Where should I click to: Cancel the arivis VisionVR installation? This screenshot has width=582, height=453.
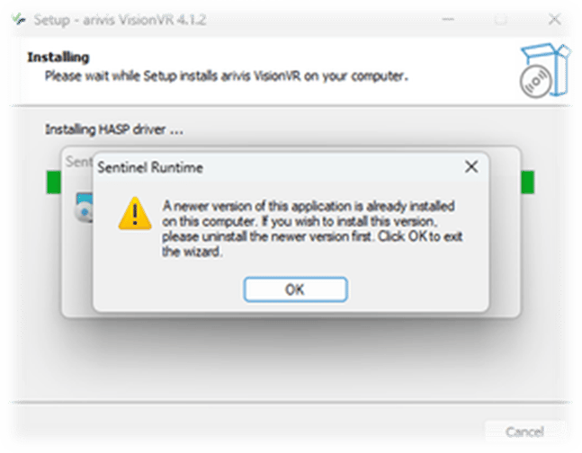point(524,431)
